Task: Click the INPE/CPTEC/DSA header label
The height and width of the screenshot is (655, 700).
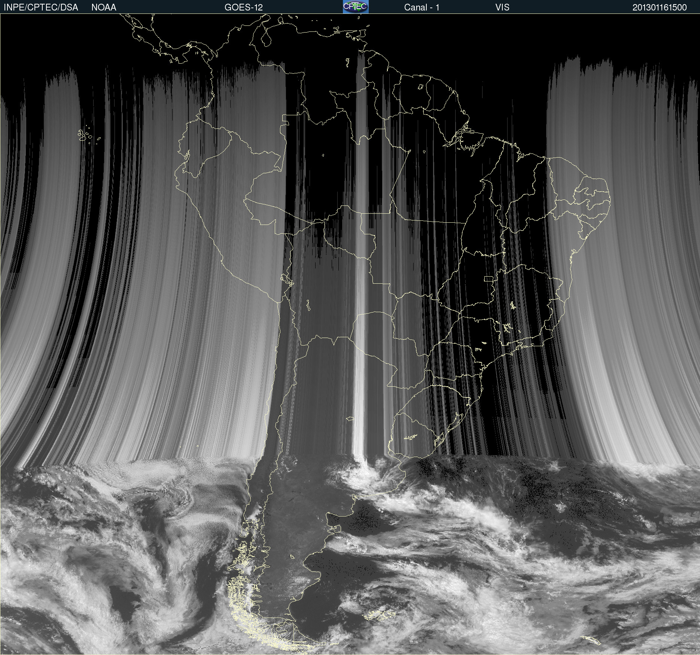Action: click(41, 7)
